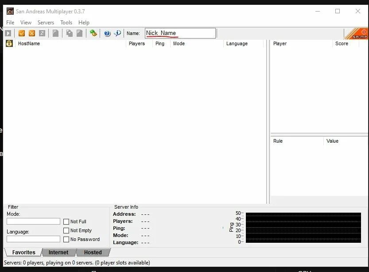Viewport: 369px width, 272px height.
Task: Enable the Not Full filter checkbox
Action: pyautogui.click(x=66, y=221)
